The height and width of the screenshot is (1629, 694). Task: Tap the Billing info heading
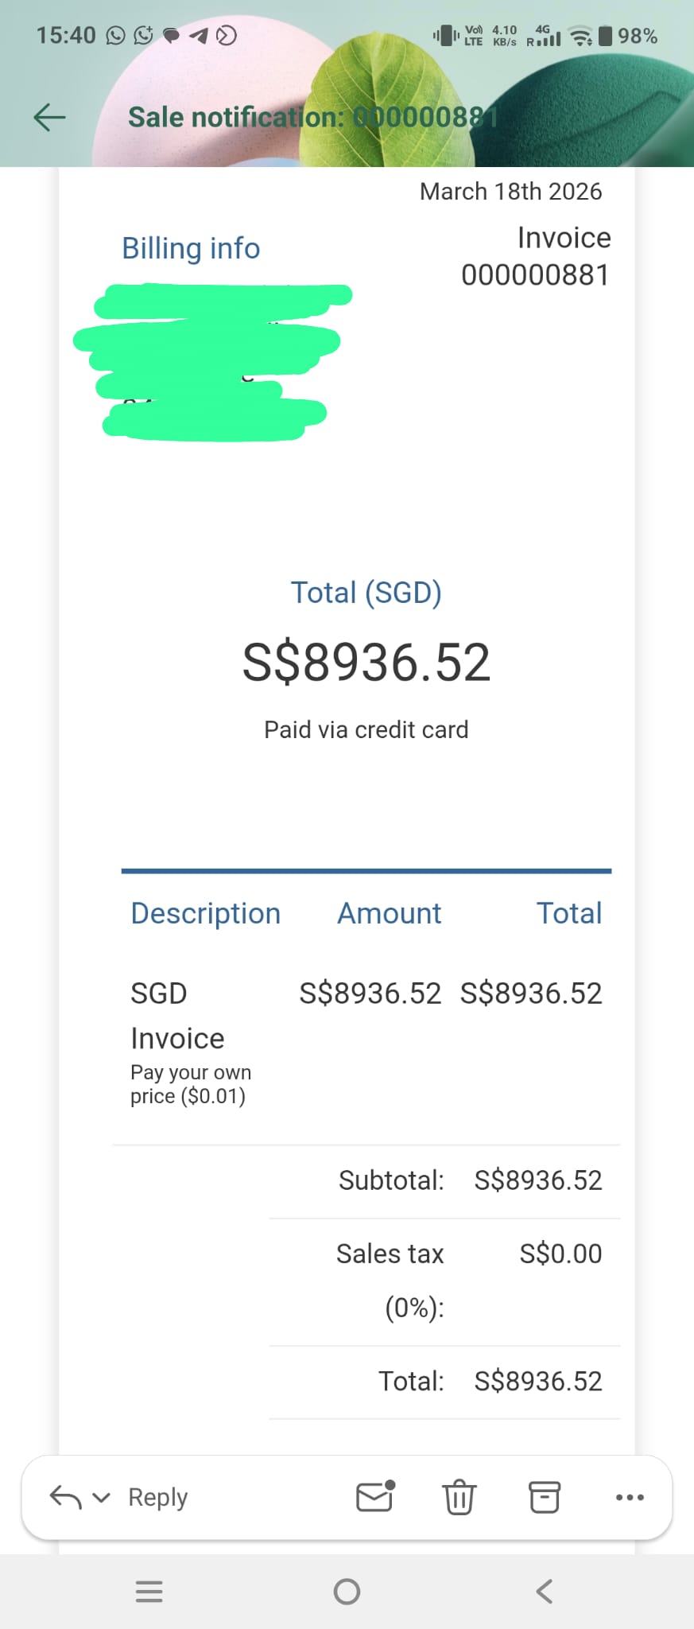tap(191, 248)
